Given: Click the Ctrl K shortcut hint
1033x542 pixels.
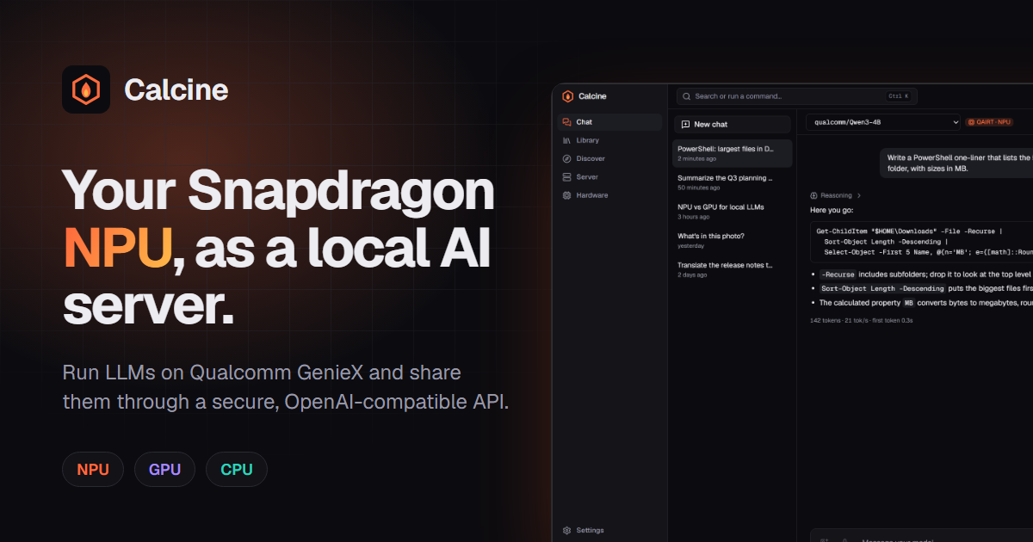Looking at the screenshot, I should click(898, 96).
